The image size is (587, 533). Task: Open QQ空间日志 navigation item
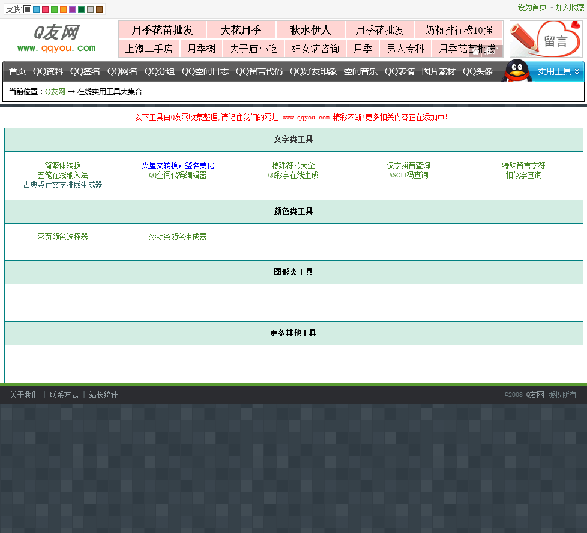(205, 71)
